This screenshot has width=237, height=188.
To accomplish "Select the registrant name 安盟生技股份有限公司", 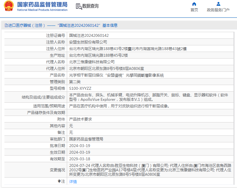I will tap(88, 42).
